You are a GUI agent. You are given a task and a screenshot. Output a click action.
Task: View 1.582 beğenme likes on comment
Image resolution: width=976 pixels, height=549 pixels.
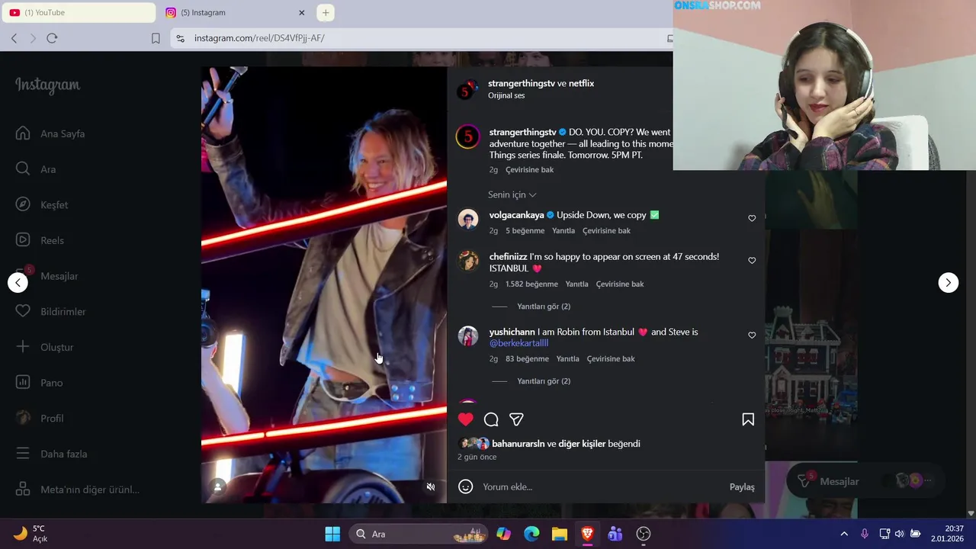(x=531, y=284)
